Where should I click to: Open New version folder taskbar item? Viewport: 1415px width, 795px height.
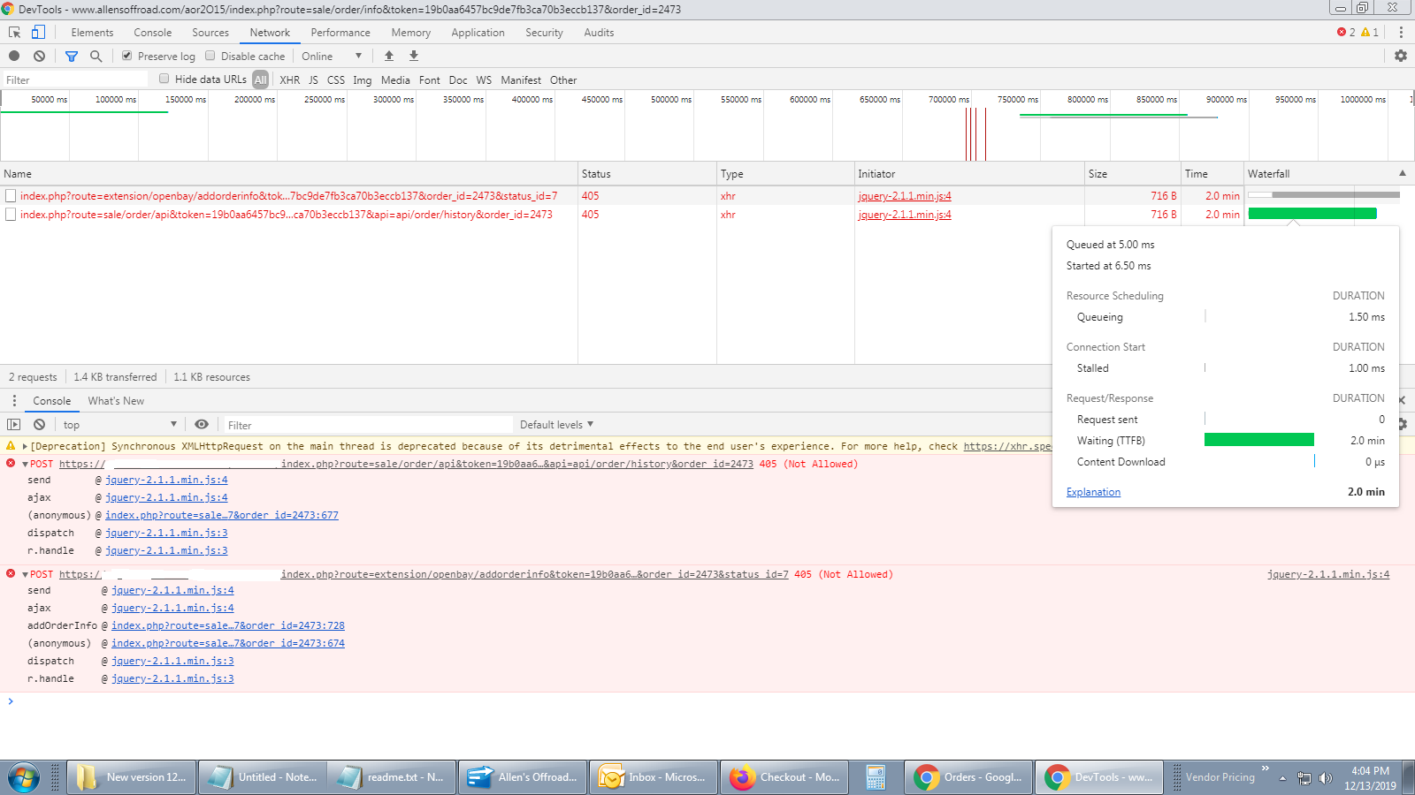tap(131, 777)
